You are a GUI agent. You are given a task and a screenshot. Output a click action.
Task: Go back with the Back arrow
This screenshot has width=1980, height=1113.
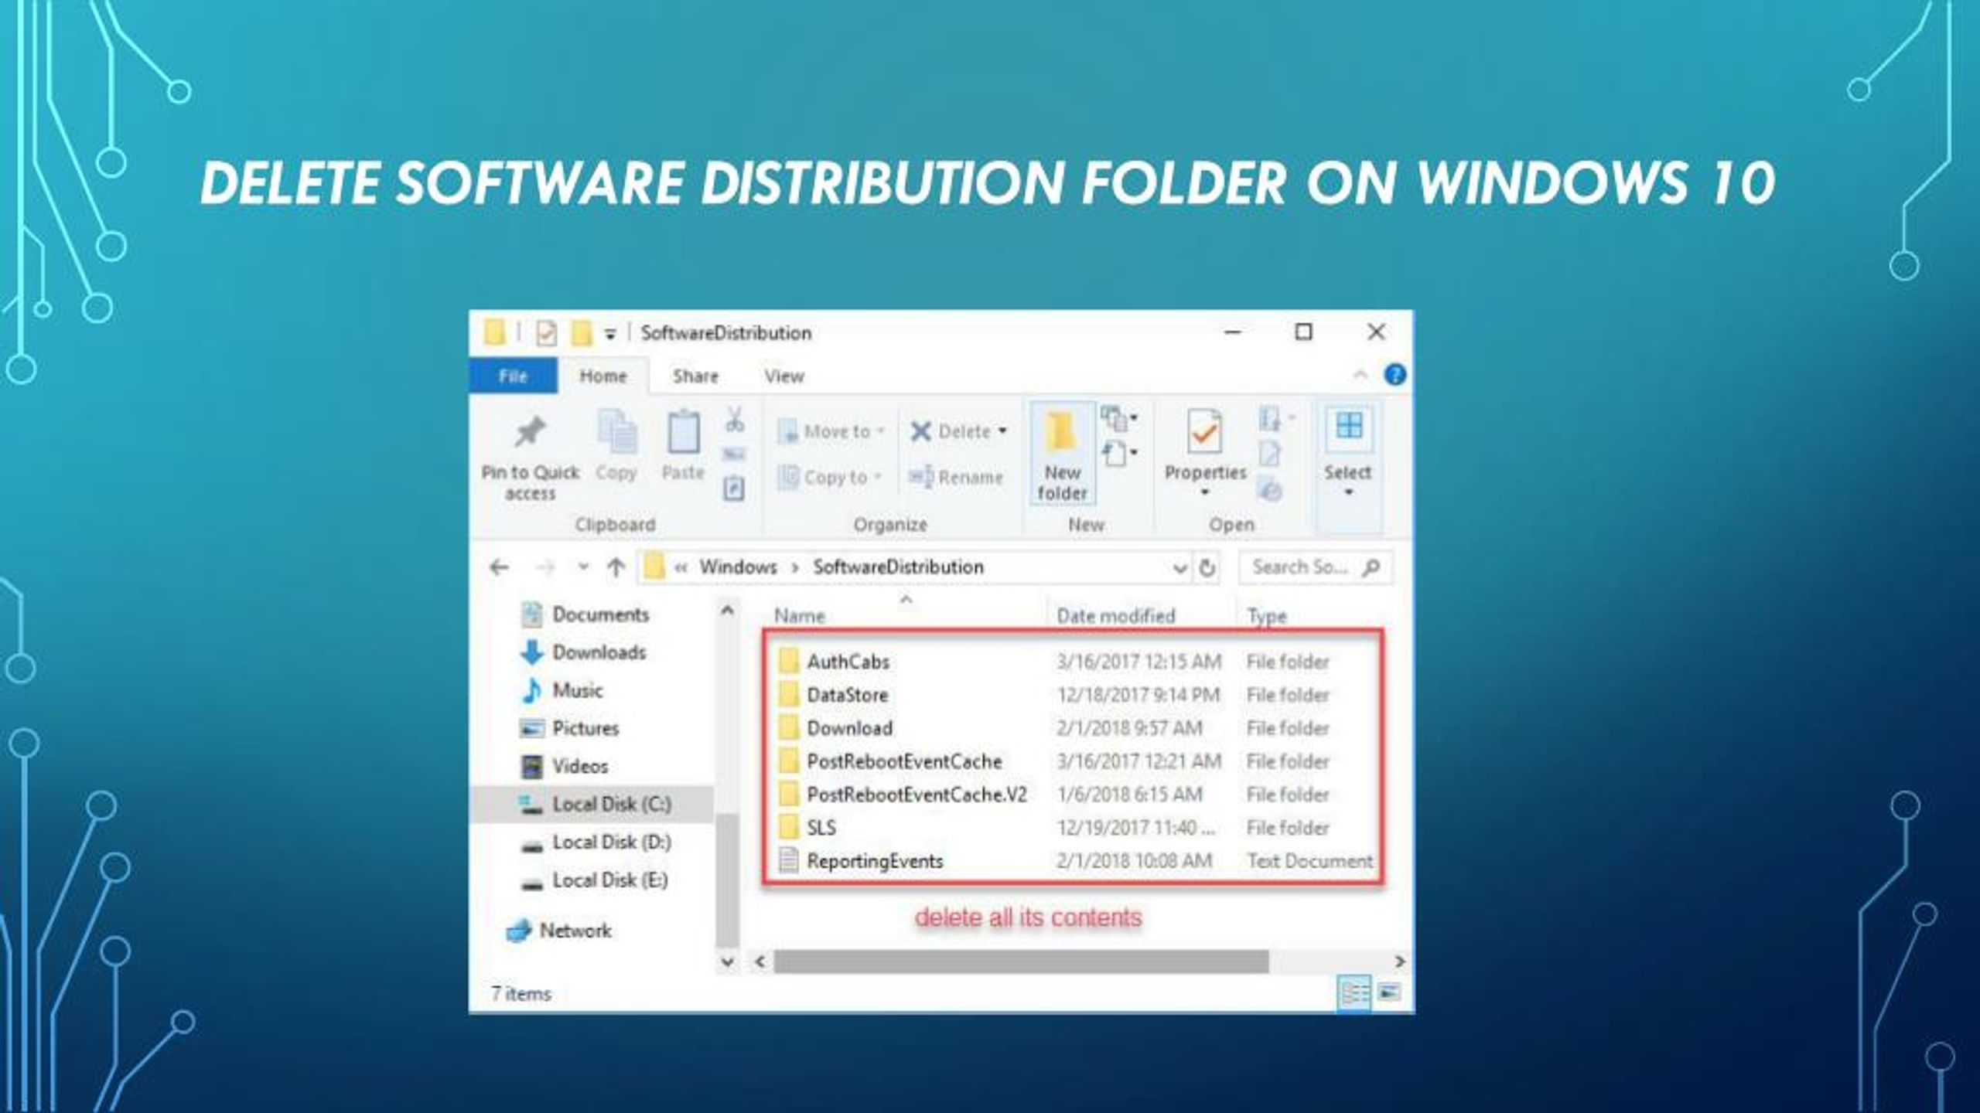(x=499, y=568)
